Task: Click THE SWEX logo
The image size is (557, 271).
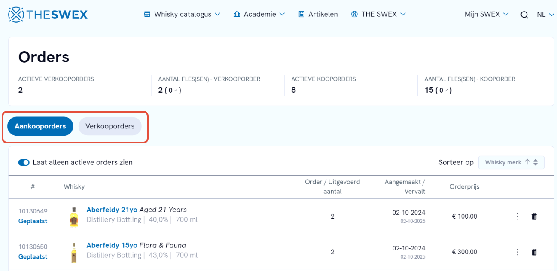Action: pos(48,15)
